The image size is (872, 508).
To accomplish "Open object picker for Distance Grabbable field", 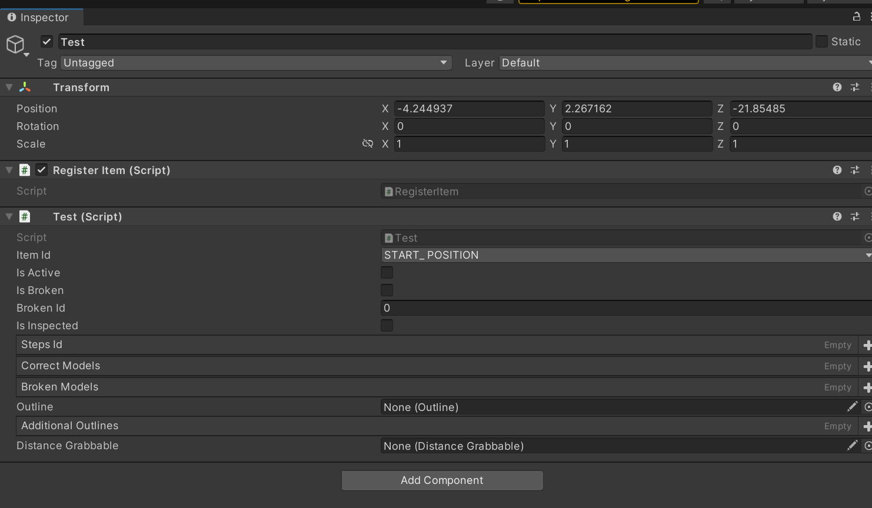I will pos(867,446).
